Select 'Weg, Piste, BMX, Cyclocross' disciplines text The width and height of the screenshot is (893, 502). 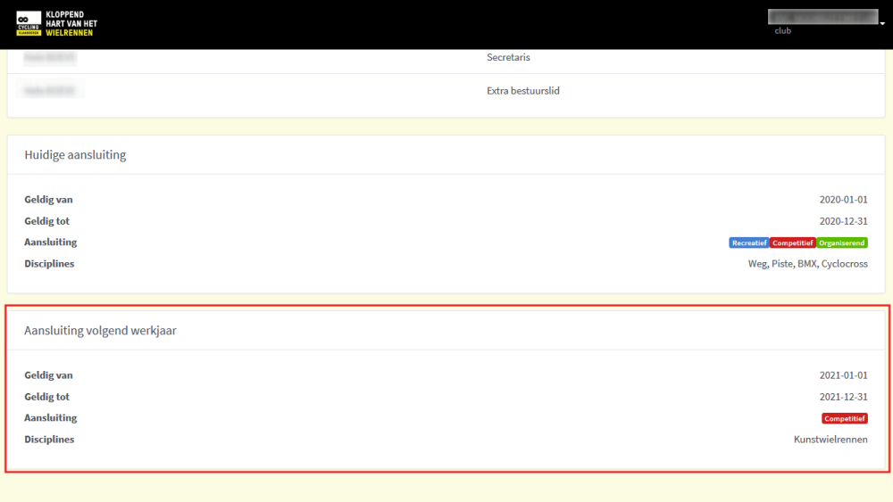pos(807,264)
